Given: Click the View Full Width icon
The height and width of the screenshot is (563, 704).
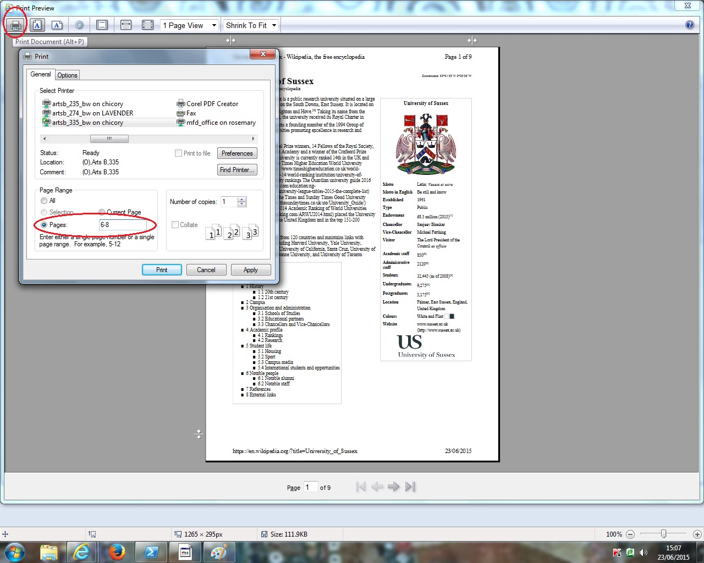Looking at the screenshot, I should (x=126, y=25).
